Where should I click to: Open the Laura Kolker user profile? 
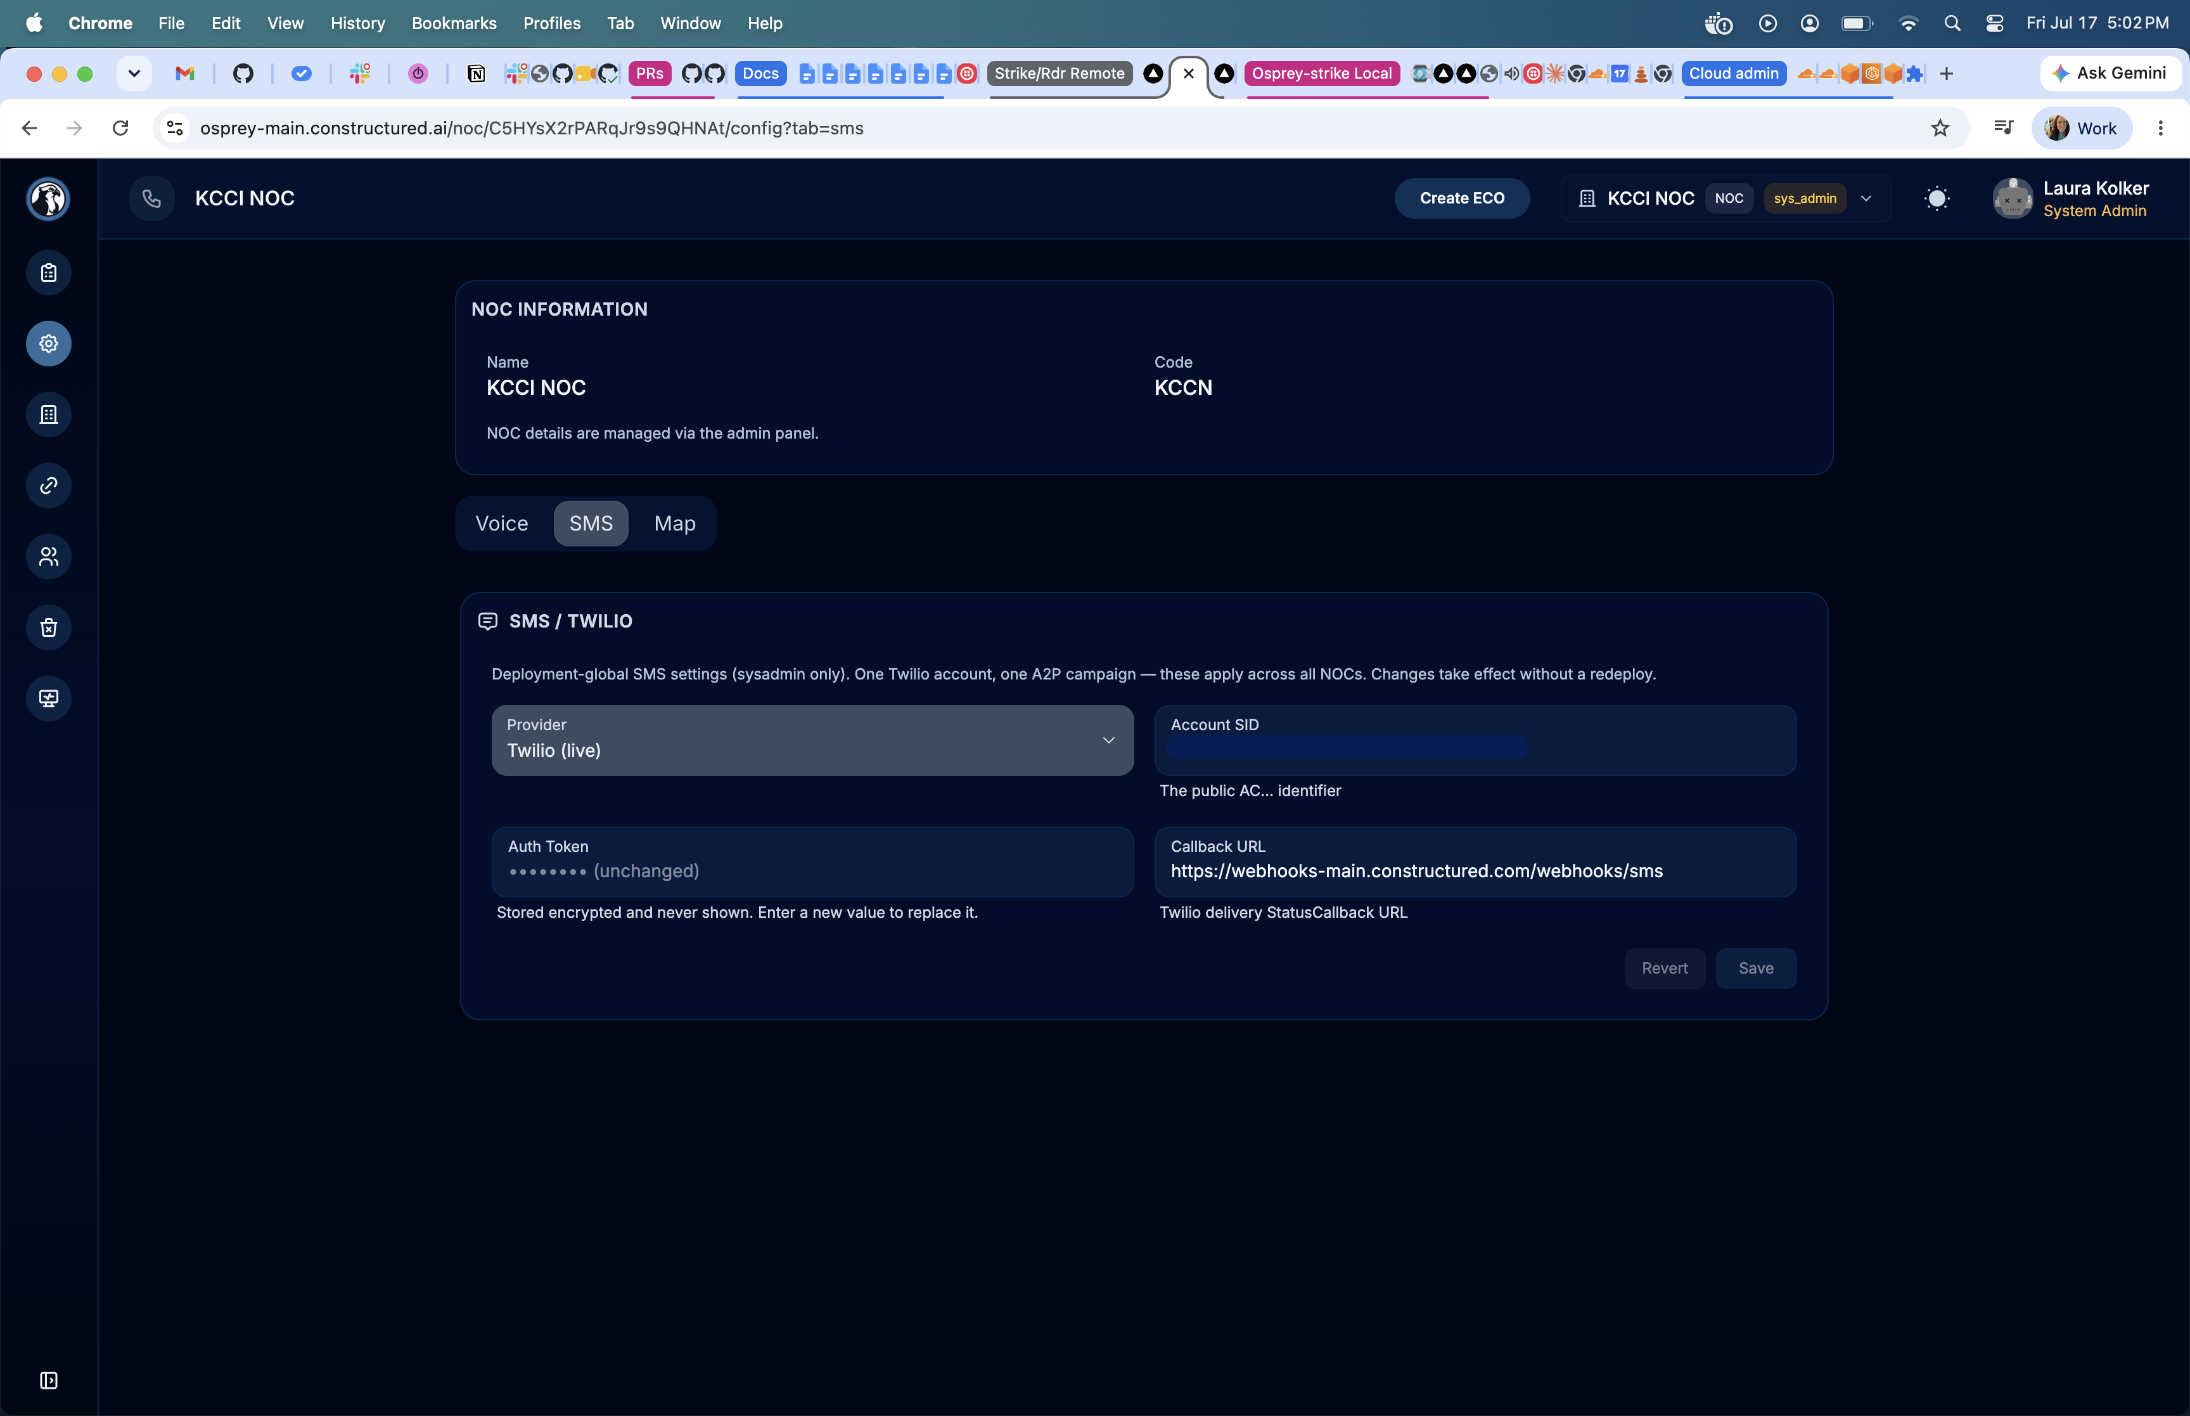[2072, 198]
